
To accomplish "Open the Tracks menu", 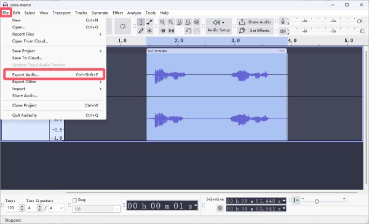I will click(x=81, y=13).
